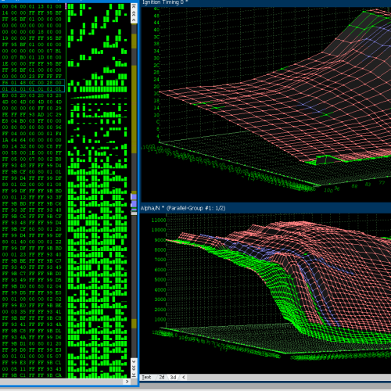Click the topmost yellow map region in scrollbar
391x391 pixels.
coord(134,41)
